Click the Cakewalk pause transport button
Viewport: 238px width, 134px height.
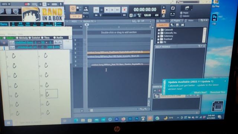pos(112,10)
